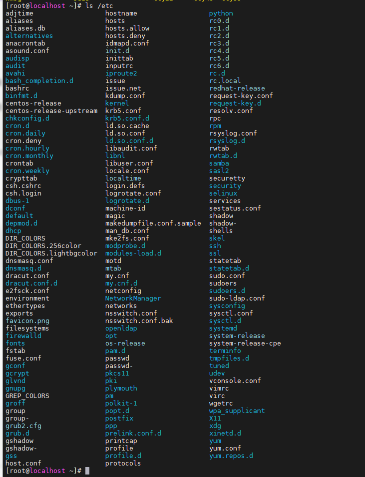Viewport: 365px width, 477px height.
Task: Click the 'prelink.conf.d' directory entry
Action: (x=133, y=433)
